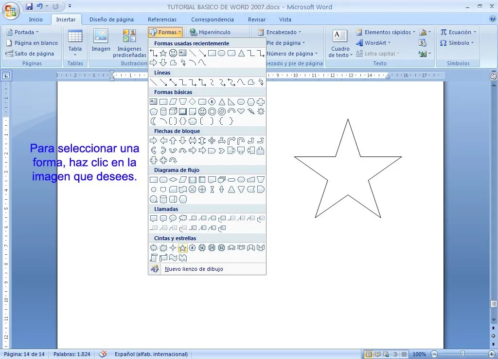Select the cloud callout in Llamadas
The image size is (498, 359).
(183, 218)
